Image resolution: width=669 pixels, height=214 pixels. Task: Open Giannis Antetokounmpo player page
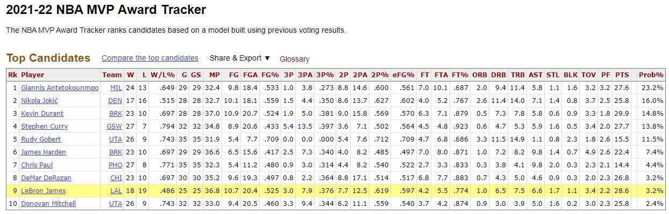[60, 88]
